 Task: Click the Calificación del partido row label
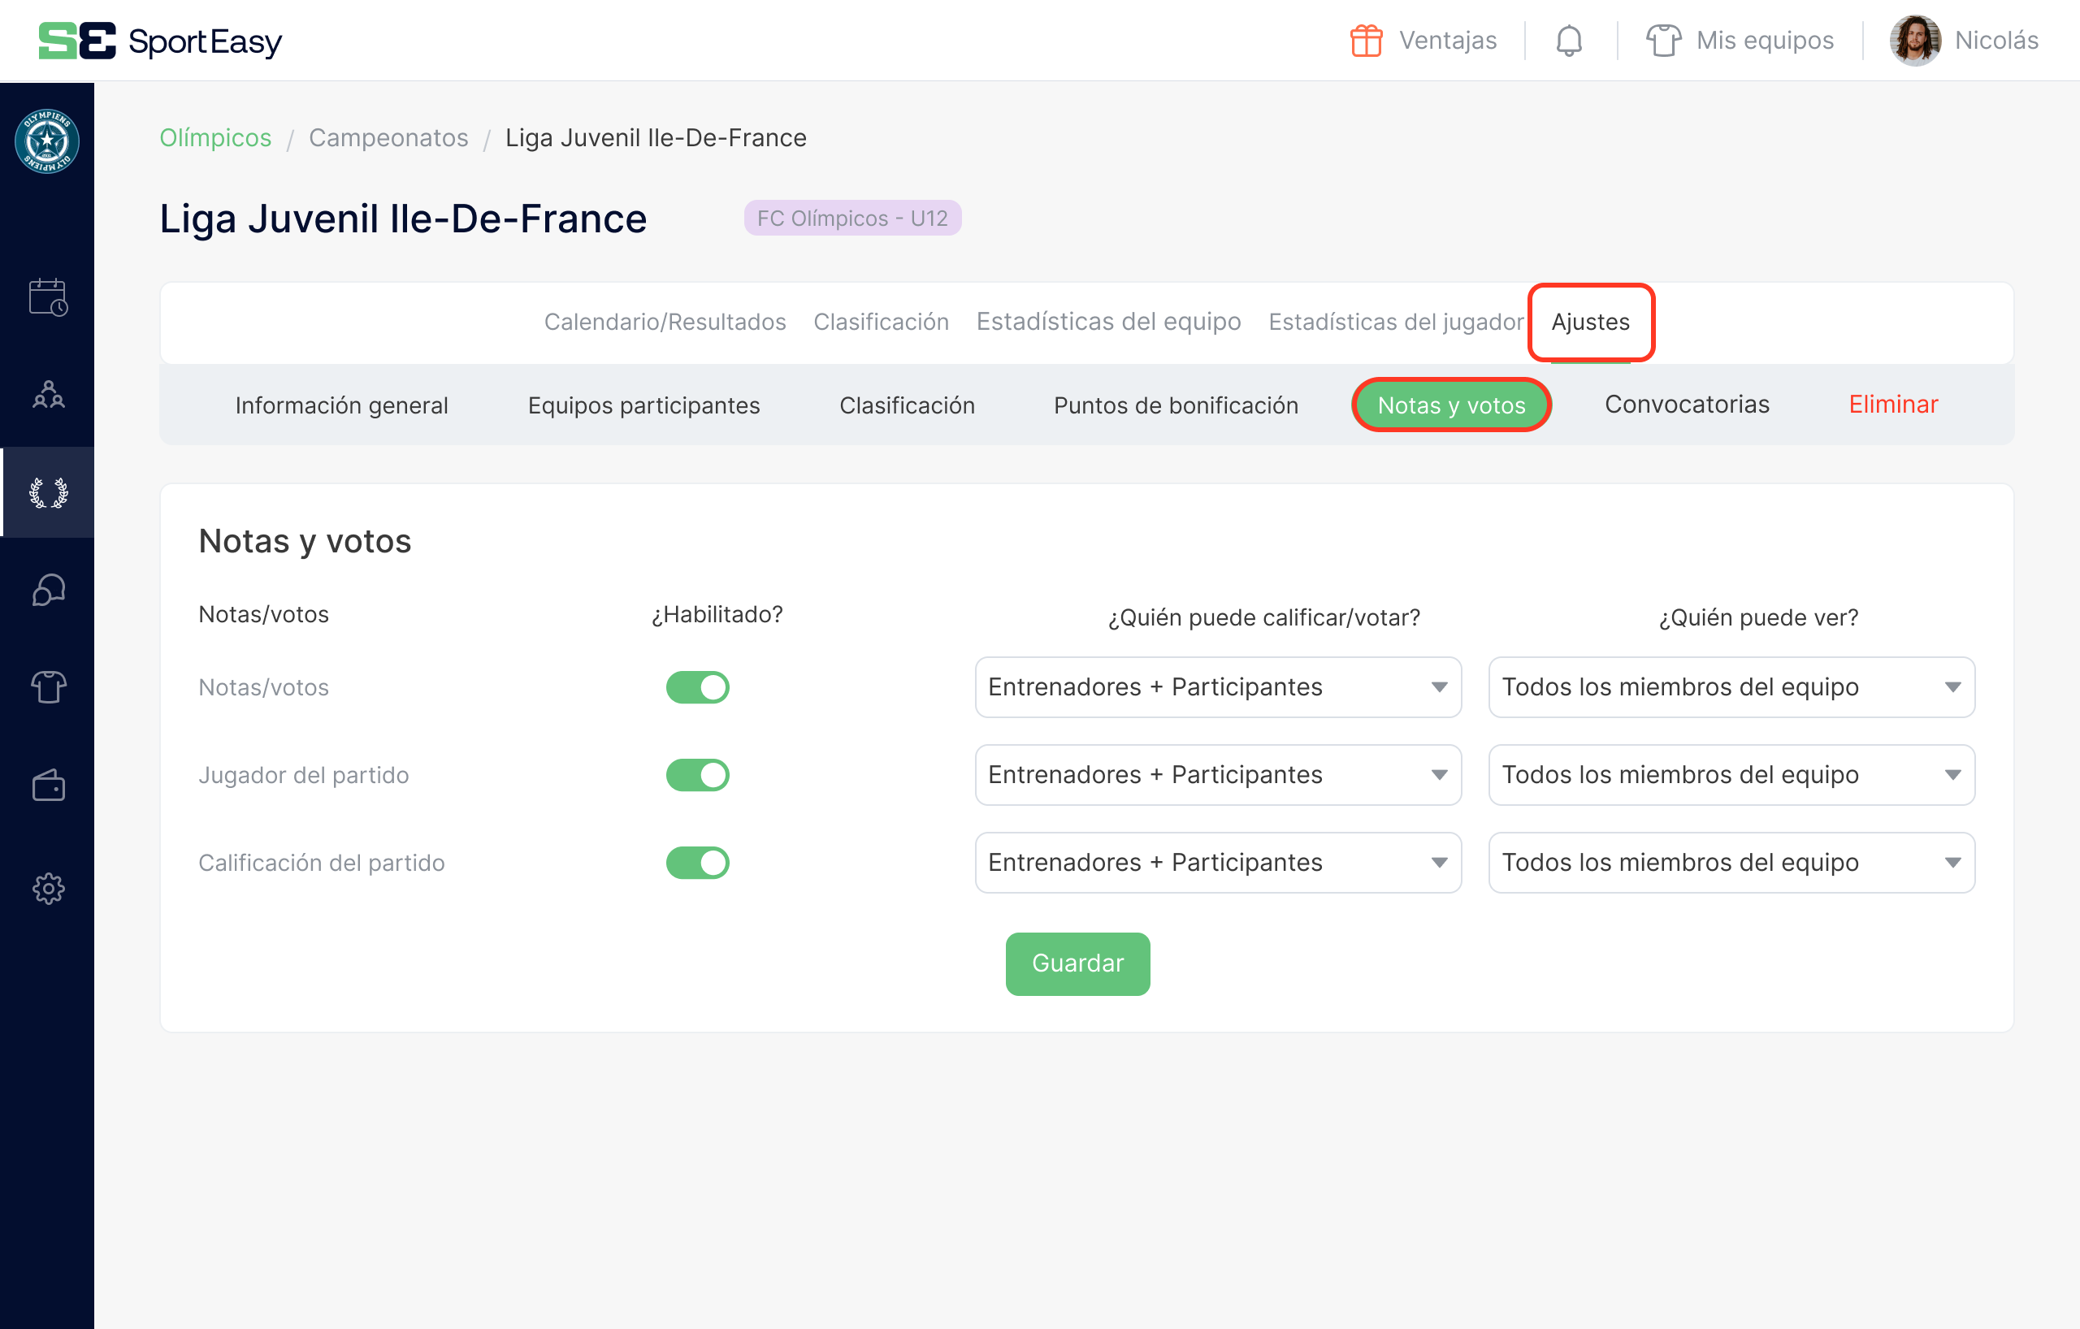(321, 864)
